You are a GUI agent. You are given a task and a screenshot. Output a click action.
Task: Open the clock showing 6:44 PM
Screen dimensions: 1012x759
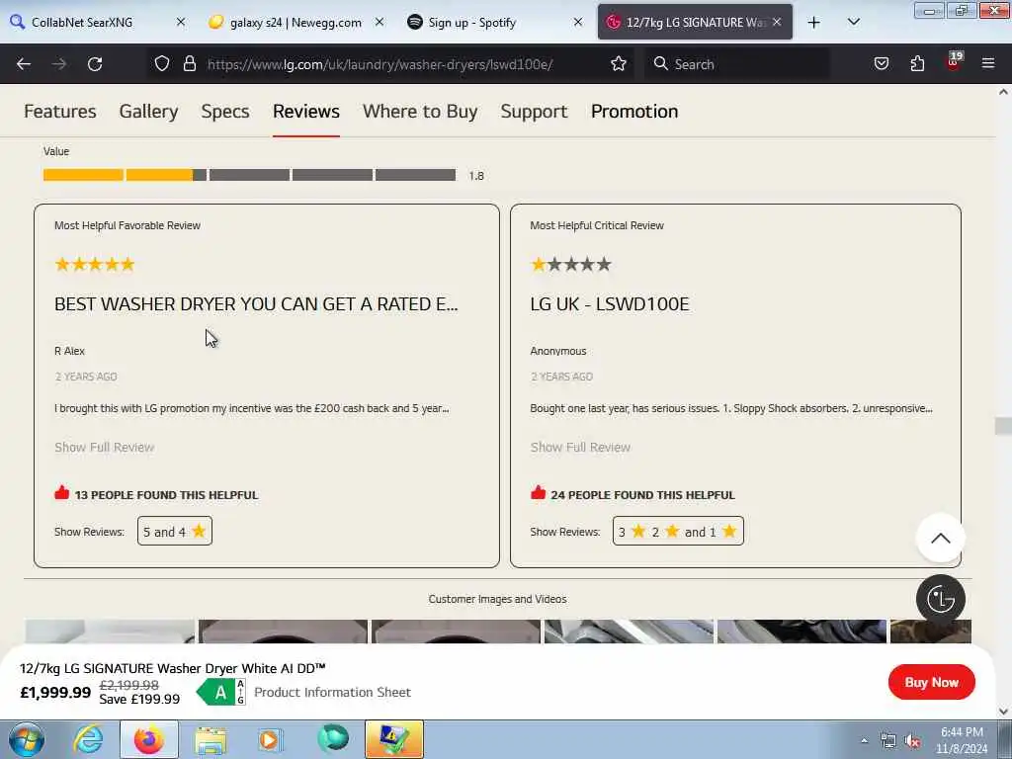click(962, 740)
